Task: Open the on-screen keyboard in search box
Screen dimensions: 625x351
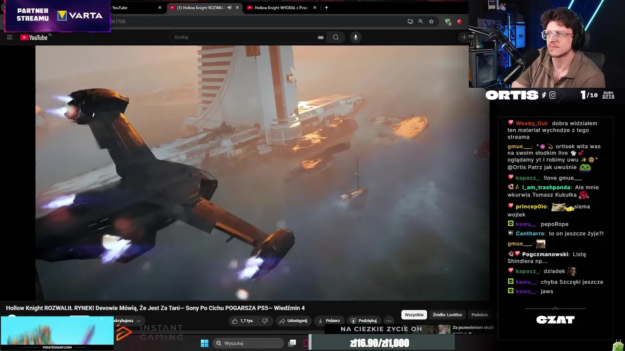Action: point(320,37)
